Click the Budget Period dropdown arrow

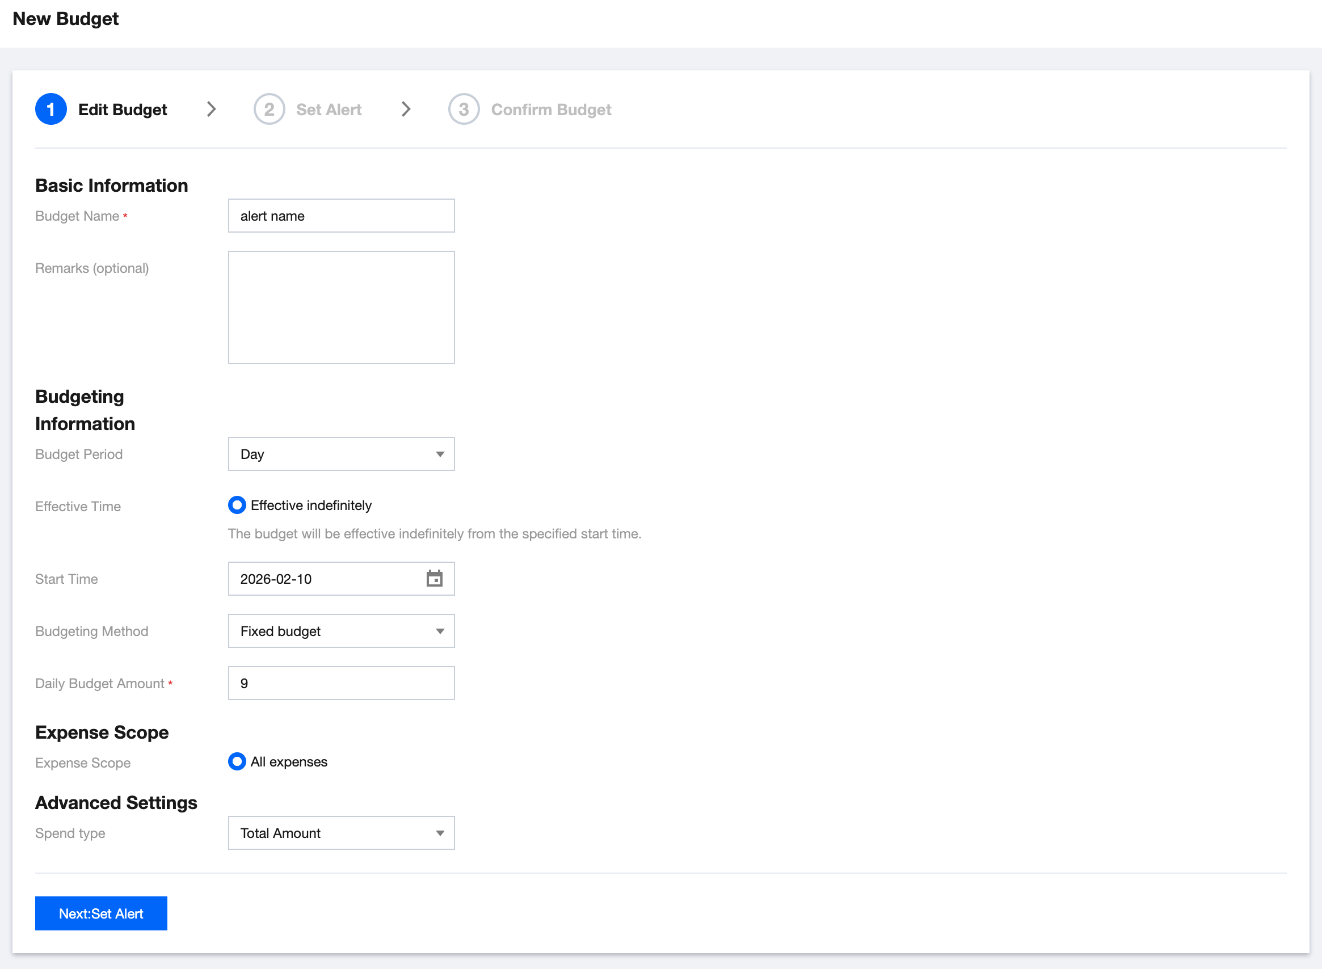[440, 454]
